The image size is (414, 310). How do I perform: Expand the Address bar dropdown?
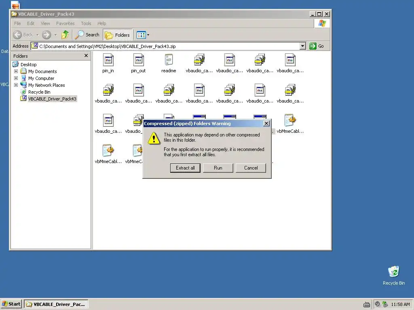pos(303,46)
